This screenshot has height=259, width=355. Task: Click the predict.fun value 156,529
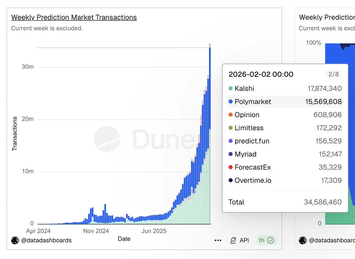[x=329, y=141]
